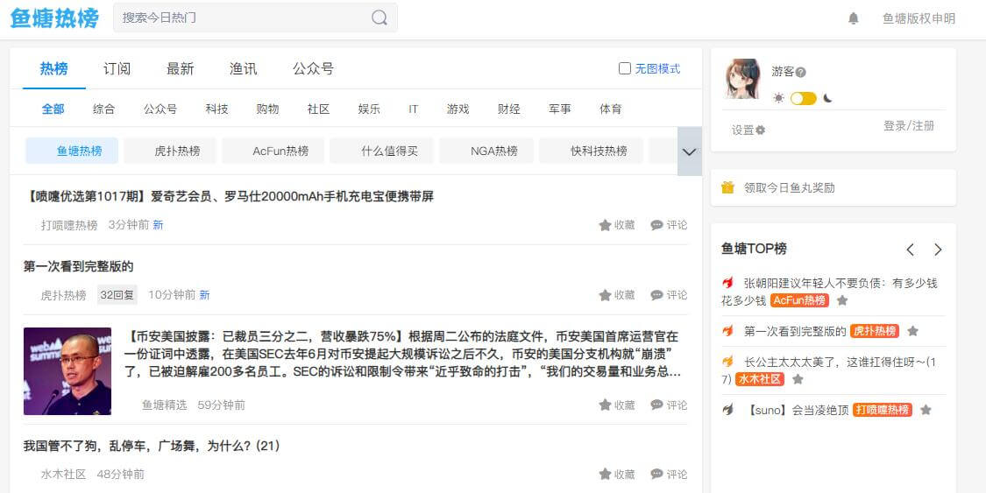Toggle the light/dark mode switch

pyautogui.click(x=803, y=98)
